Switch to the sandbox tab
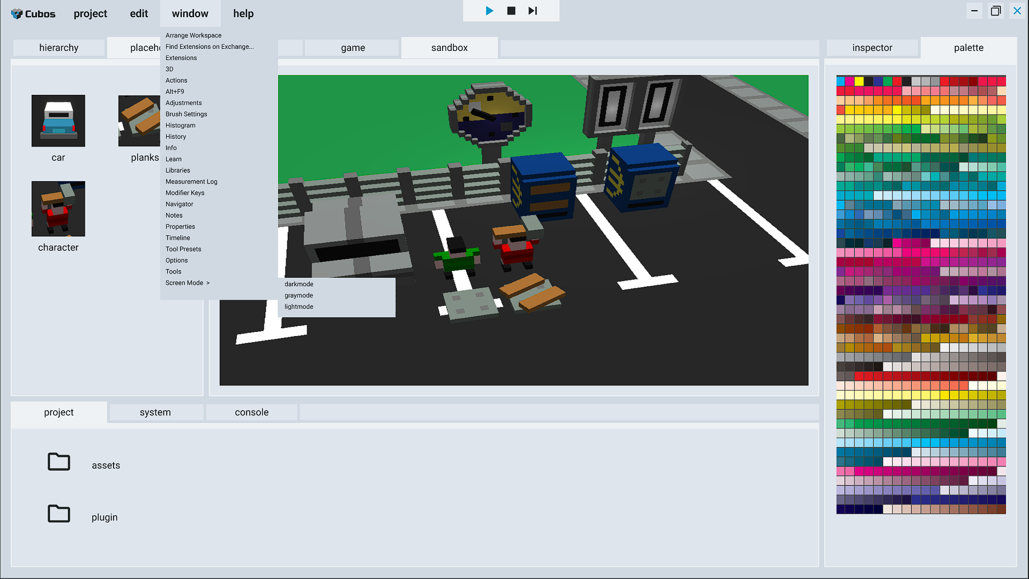 click(x=450, y=48)
